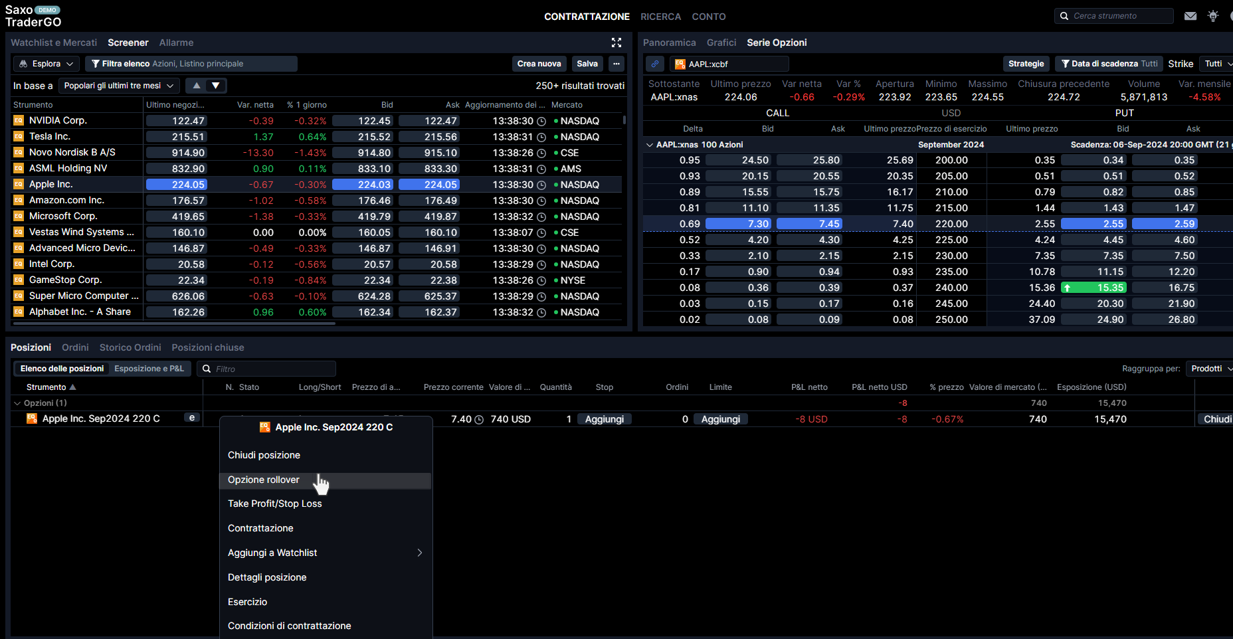Viewport: 1233px width, 639px height.
Task: Switch to the Allarme tab
Action: [x=176, y=43]
